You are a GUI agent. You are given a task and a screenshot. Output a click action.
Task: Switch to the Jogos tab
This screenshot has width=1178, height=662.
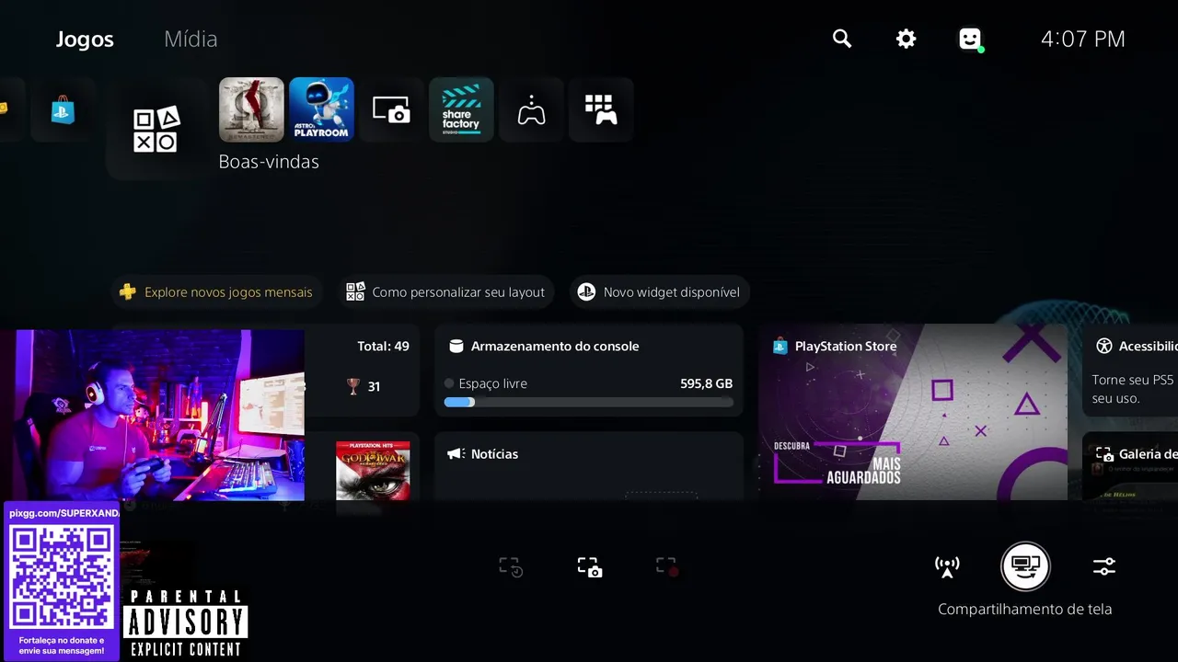[x=85, y=39]
